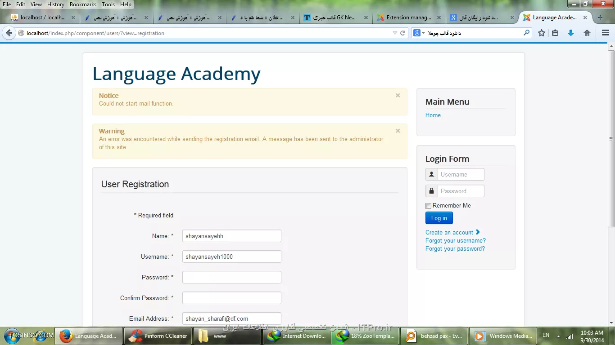The image size is (615, 345).
Task: Open the behzad pax taskbar item
Action: click(x=435, y=336)
